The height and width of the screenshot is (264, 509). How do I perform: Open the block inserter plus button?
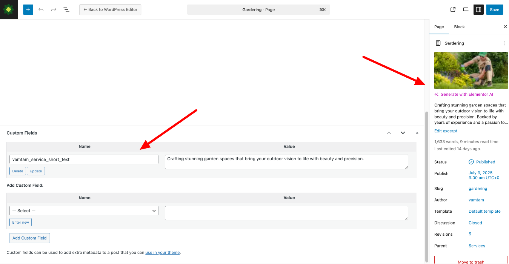click(x=28, y=9)
